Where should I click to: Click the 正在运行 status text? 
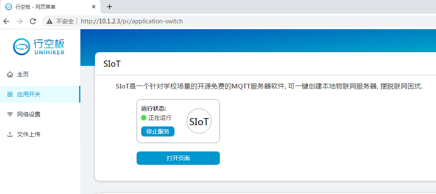[160, 118]
